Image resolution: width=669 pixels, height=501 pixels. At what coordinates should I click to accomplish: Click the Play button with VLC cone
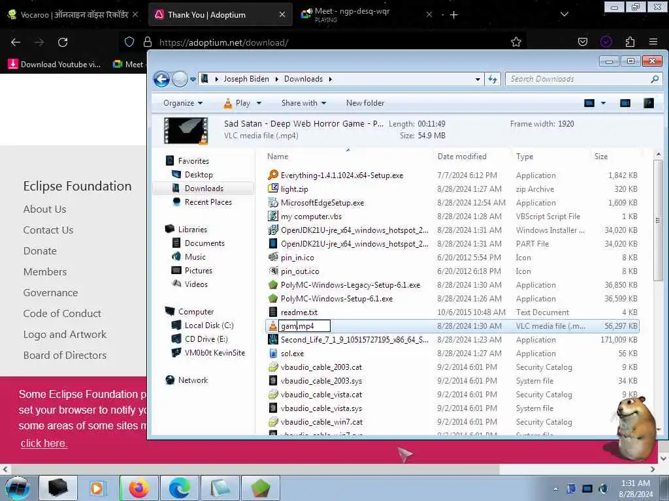tap(237, 103)
